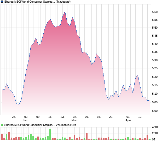The width and height of the screenshot is (162, 142).
Task: Select the März month label on the date axis
Action: [x=75, y=120]
